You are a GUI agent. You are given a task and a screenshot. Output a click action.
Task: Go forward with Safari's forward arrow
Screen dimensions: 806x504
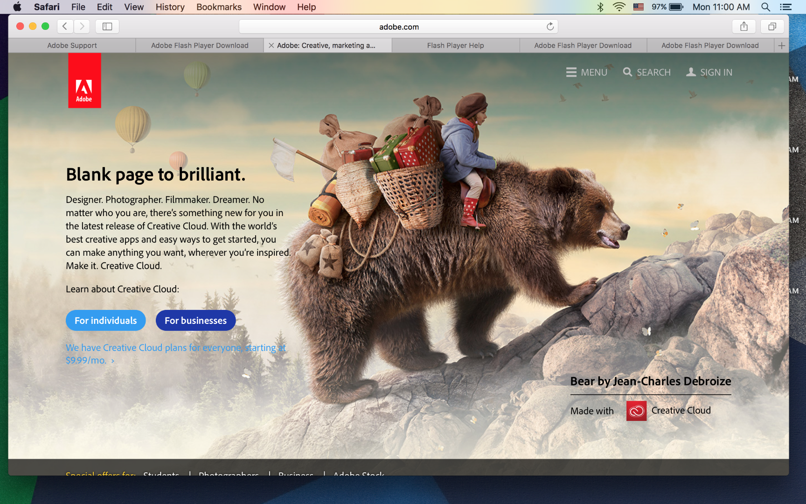click(82, 27)
